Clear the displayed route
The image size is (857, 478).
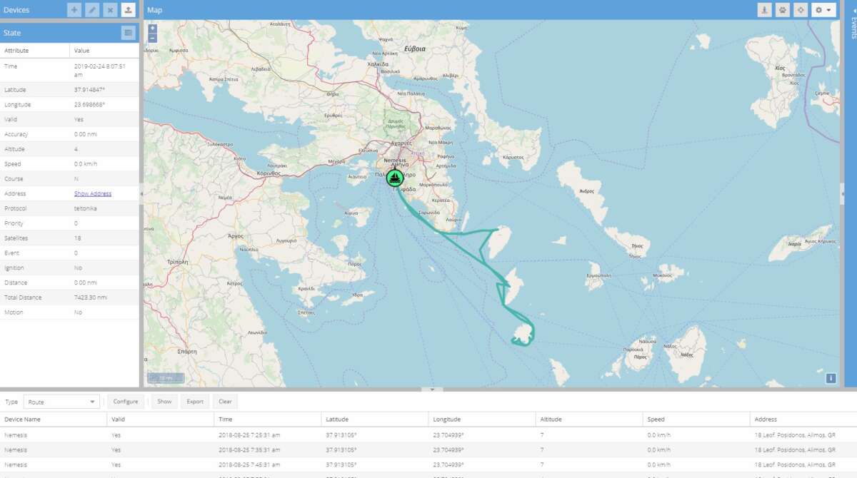225,401
